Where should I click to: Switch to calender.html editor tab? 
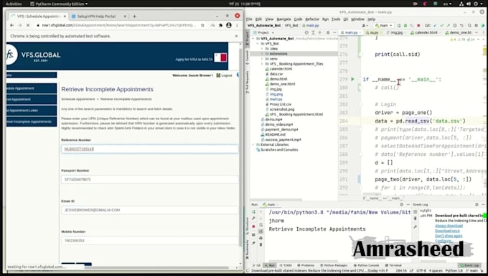tap(426, 33)
